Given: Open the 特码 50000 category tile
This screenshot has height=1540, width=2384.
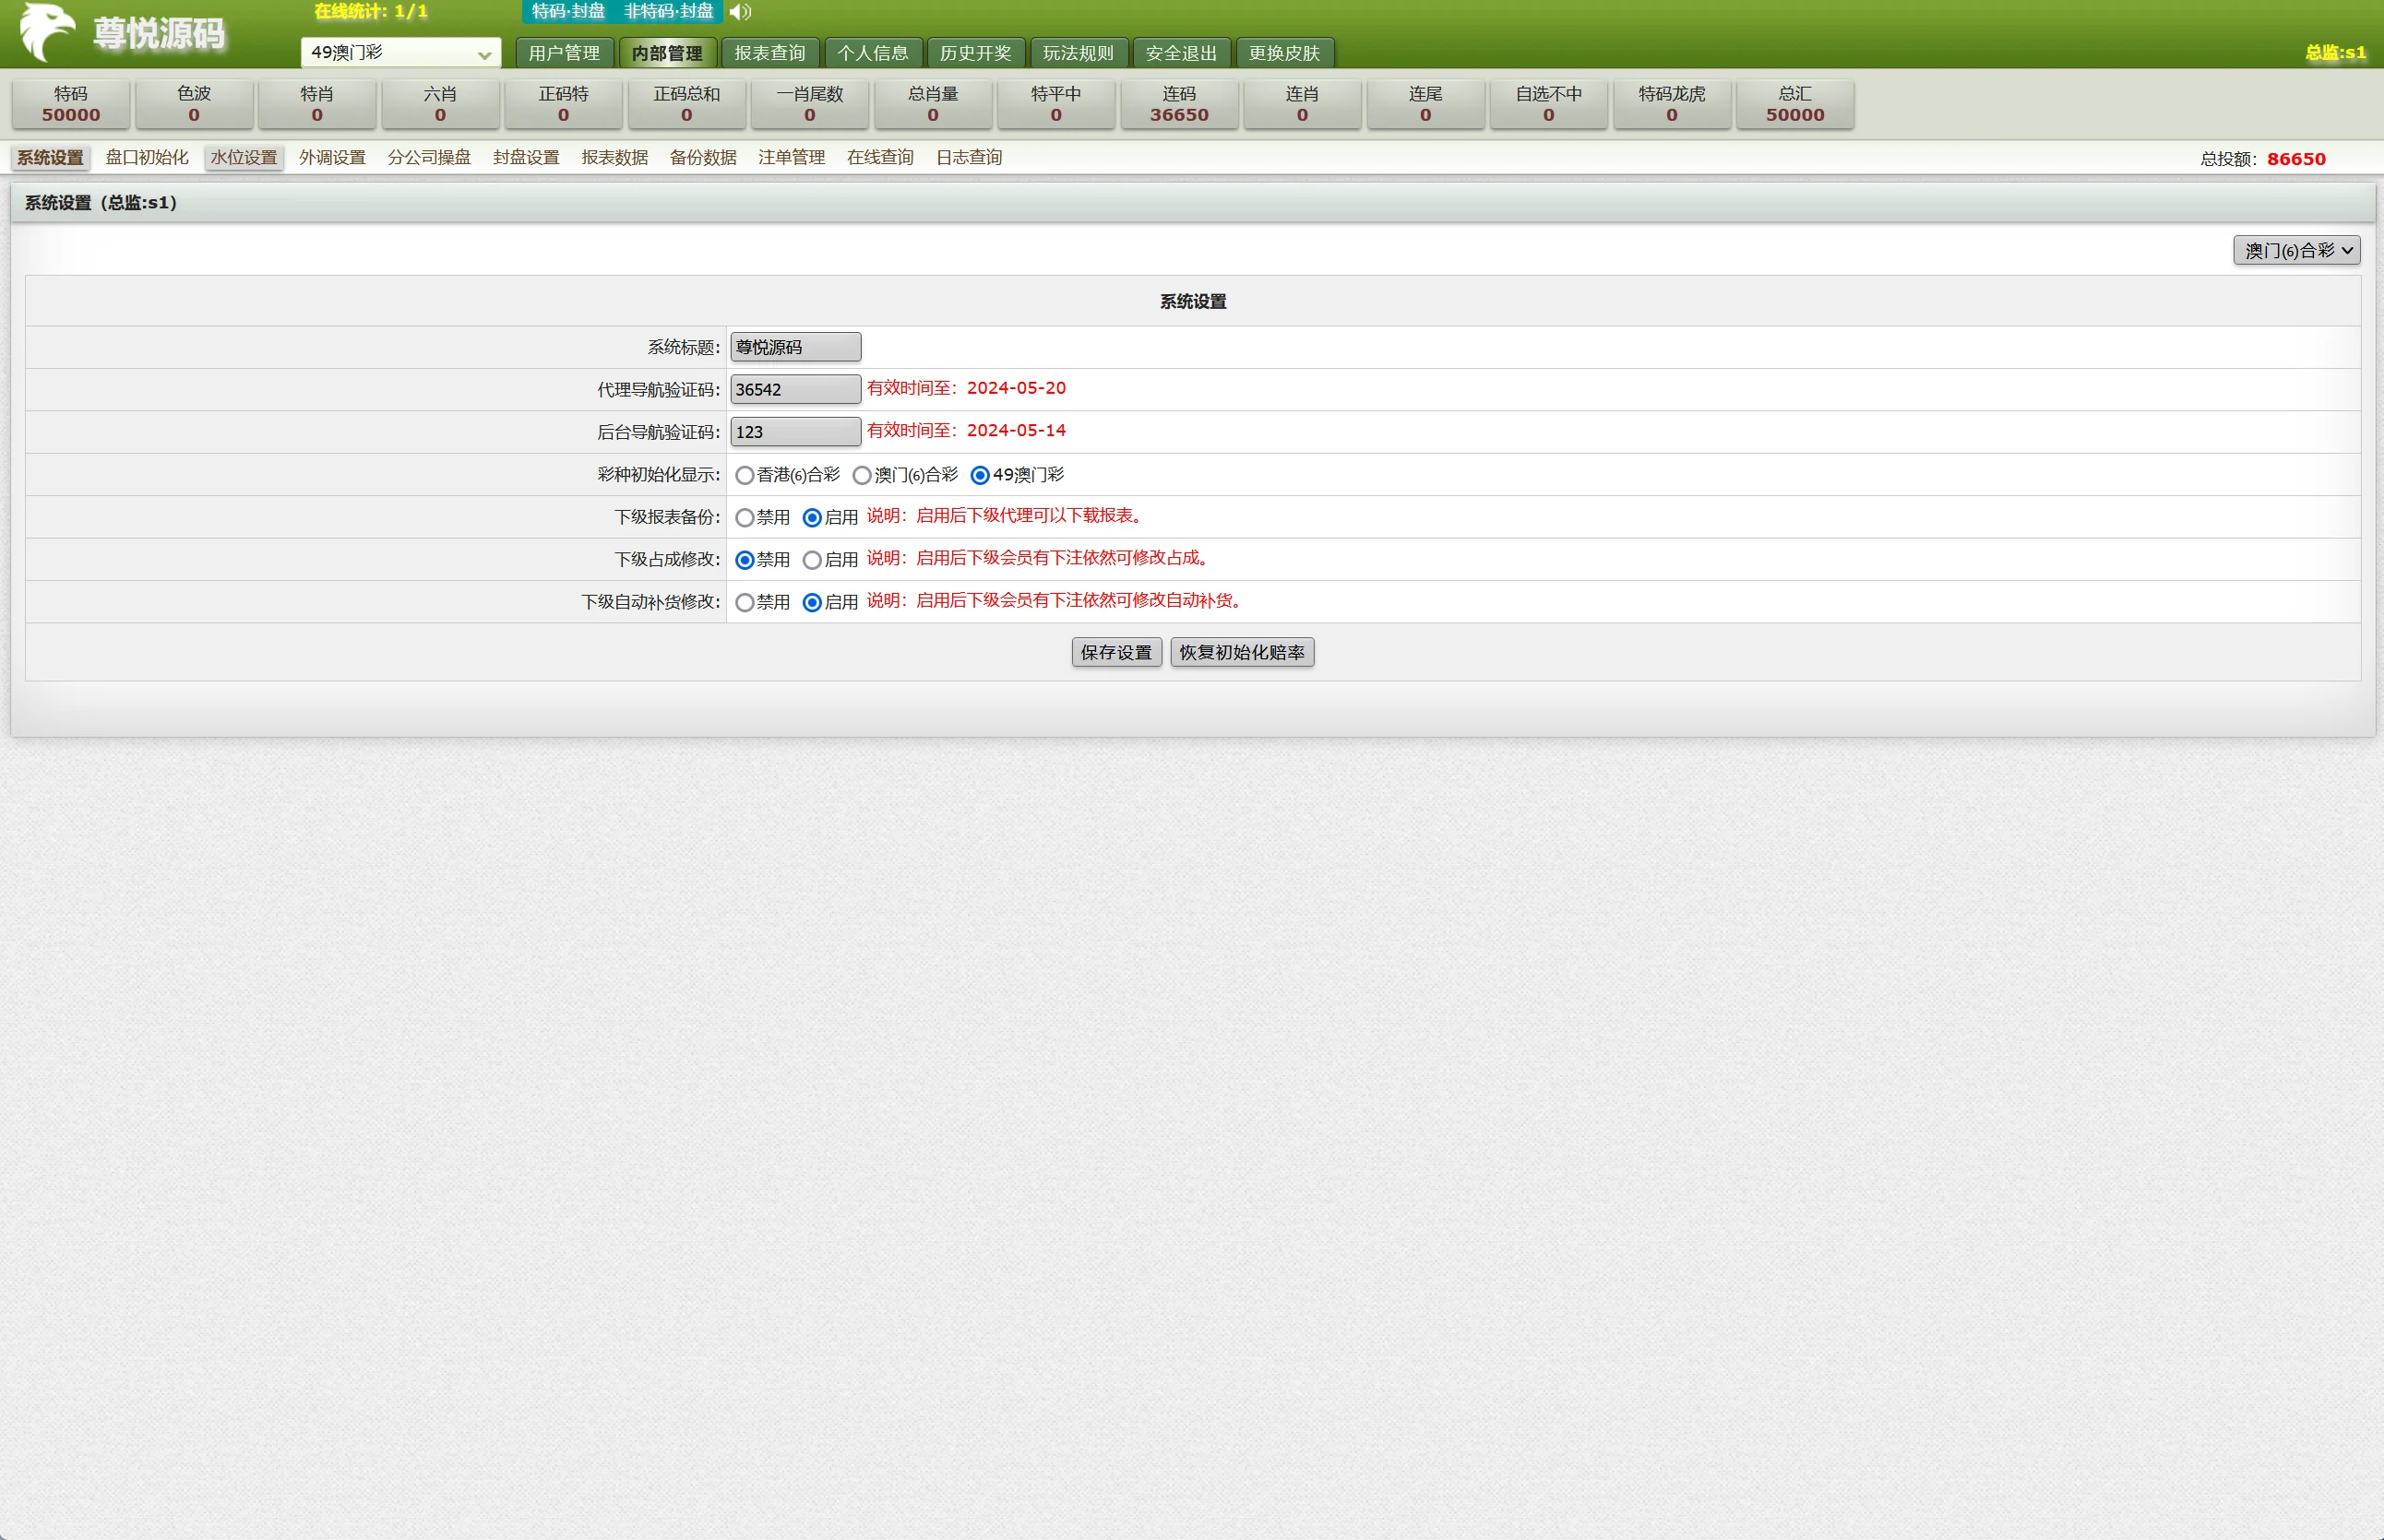Looking at the screenshot, I should click(x=71, y=104).
